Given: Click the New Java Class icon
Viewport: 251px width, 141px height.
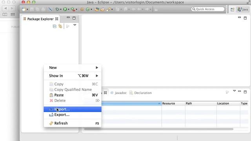Looking at the screenshot, I should 87,9.
